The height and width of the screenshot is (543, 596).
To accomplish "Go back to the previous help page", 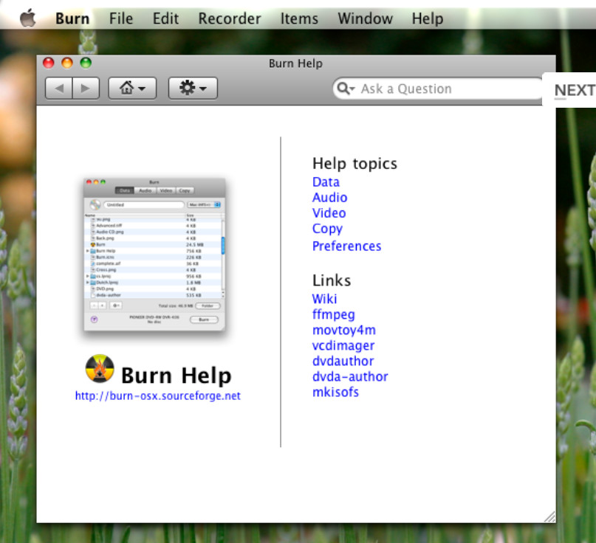I will (x=60, y=87).
